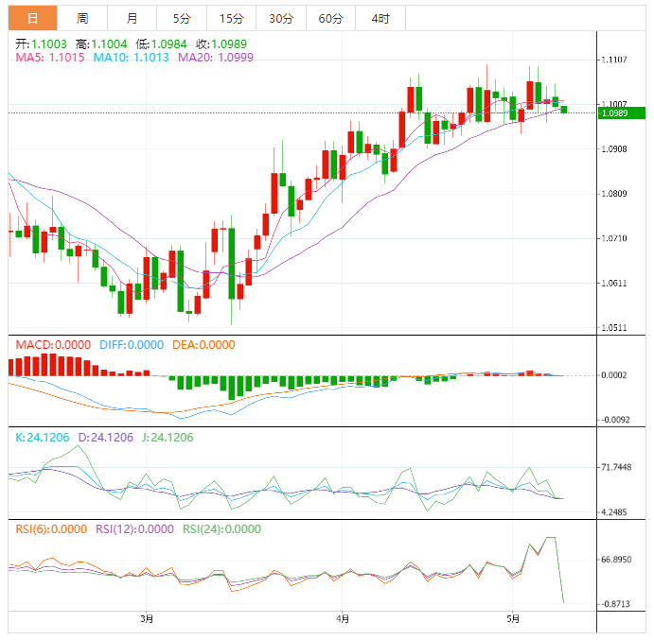Click the DEA value label
Screen dimensions: 654x640
coord(203,345)
